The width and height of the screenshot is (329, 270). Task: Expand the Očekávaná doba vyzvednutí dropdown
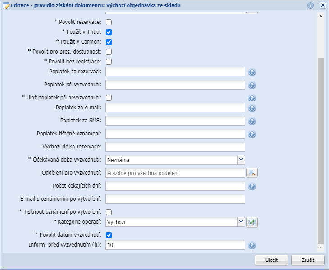(x=241, y=159)
